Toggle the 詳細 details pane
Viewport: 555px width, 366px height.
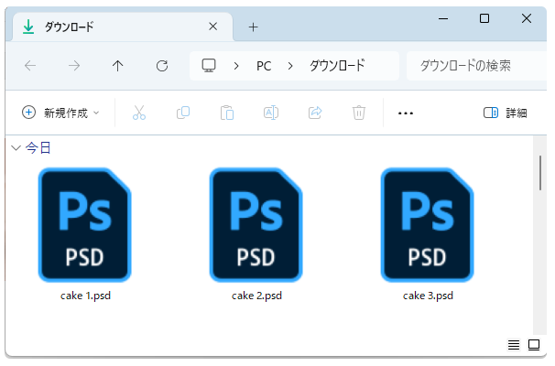coord(505,113)
